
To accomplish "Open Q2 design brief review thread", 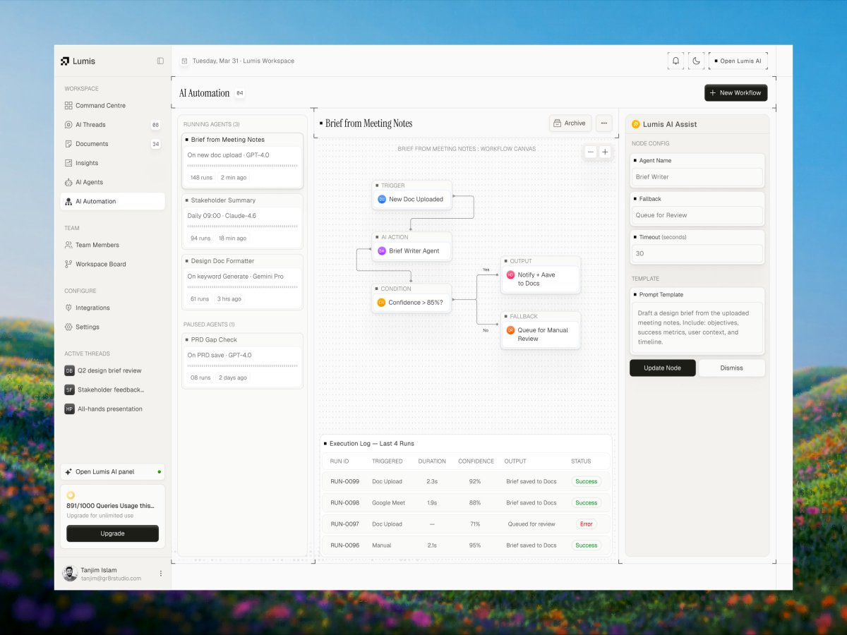I will click(113, 370).
